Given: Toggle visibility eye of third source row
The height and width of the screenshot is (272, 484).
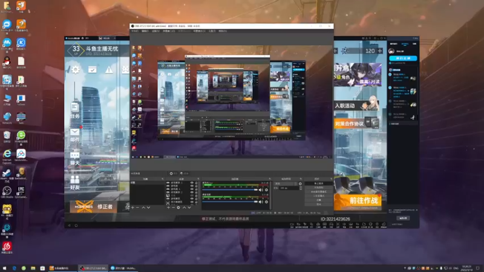Looking at the screenshot, I should 192,189.
